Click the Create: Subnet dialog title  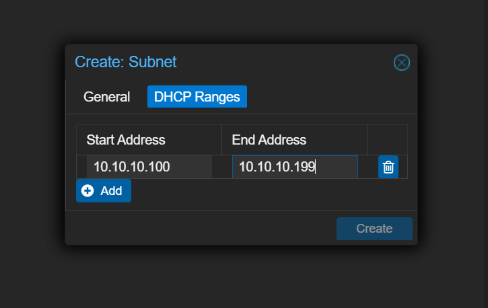click(x=125, y=63)
